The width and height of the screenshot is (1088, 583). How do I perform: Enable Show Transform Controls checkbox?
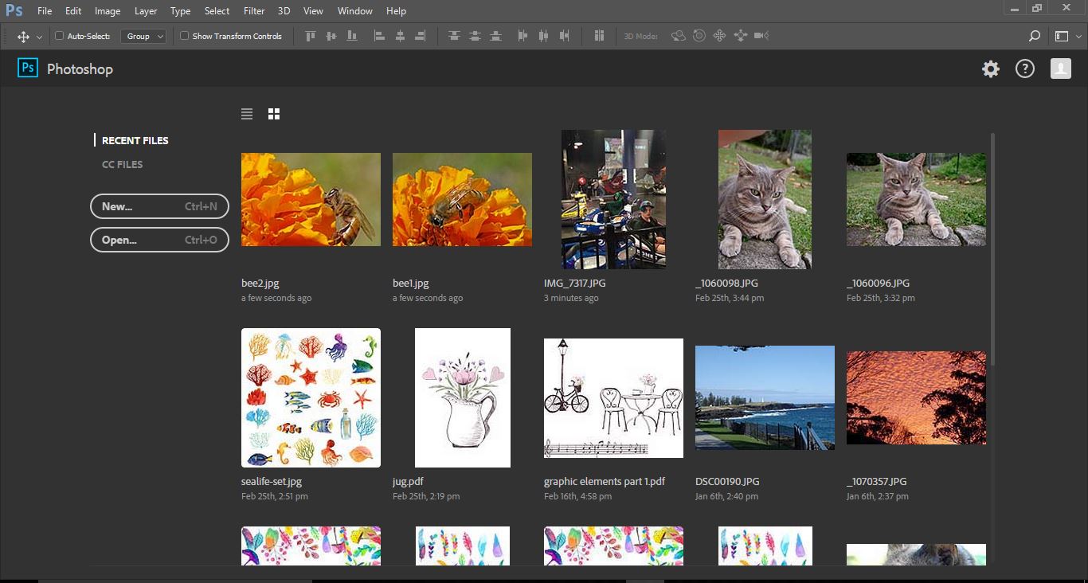[185, 36]
